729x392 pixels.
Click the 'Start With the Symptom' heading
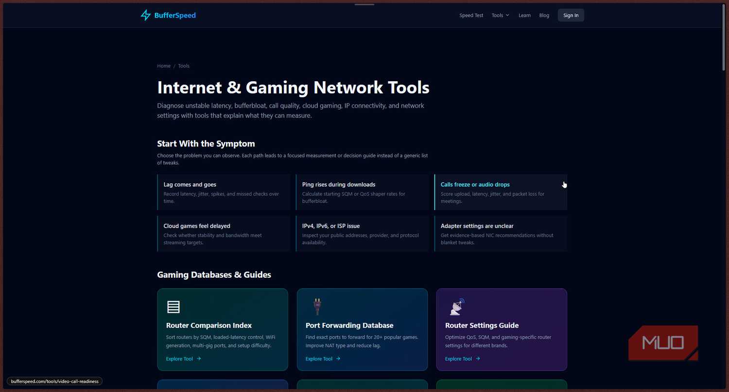206,144
